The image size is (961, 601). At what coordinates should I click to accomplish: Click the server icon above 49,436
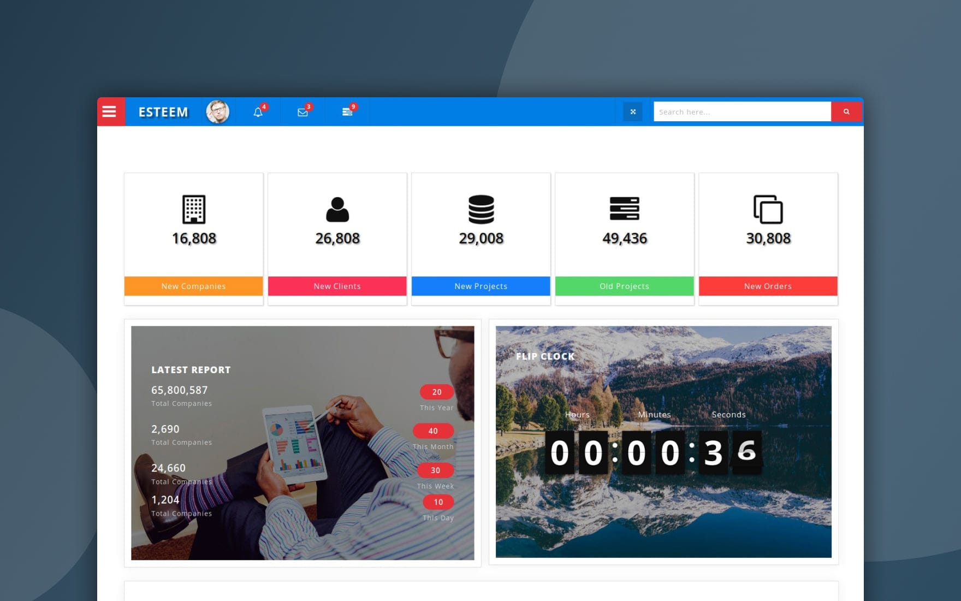tap(625, 209)
